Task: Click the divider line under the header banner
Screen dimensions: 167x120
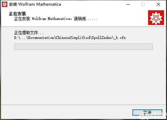Action: 83,27
